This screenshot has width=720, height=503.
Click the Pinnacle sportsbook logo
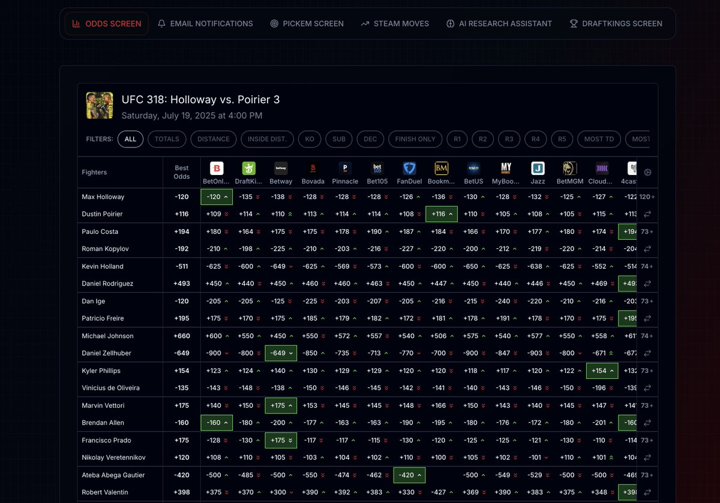point(345,168)
